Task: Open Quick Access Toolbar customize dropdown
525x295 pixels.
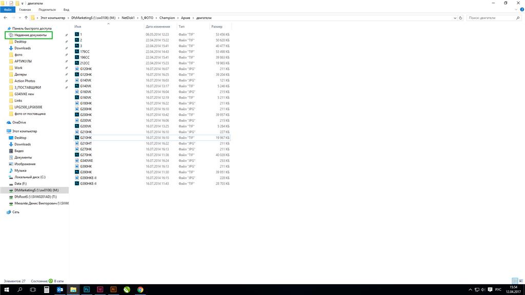Action: click(23, 4)
